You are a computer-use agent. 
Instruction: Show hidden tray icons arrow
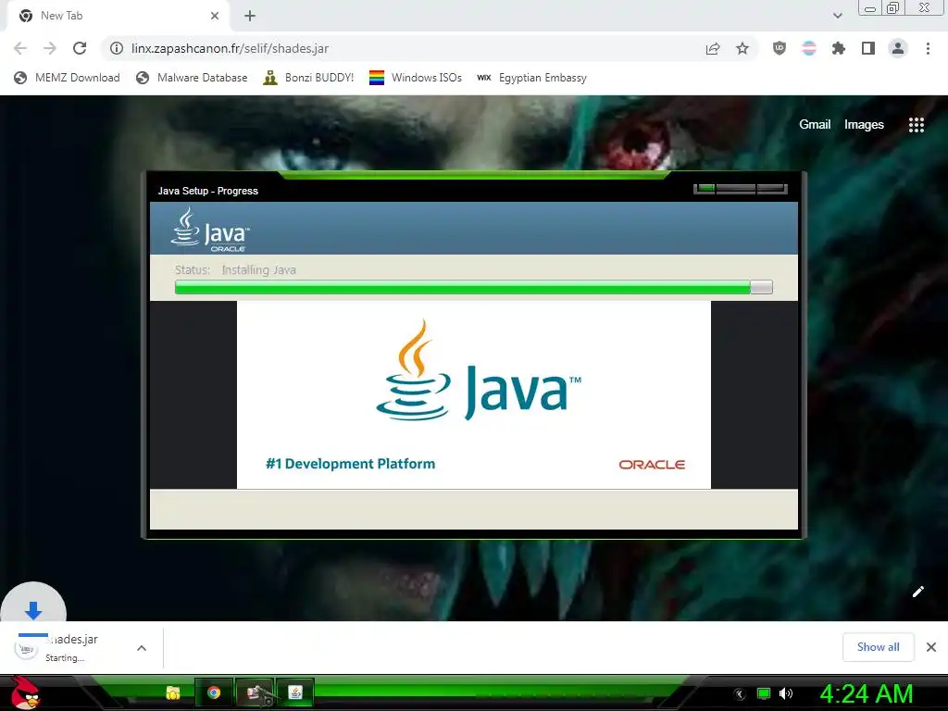pos(740,693)
